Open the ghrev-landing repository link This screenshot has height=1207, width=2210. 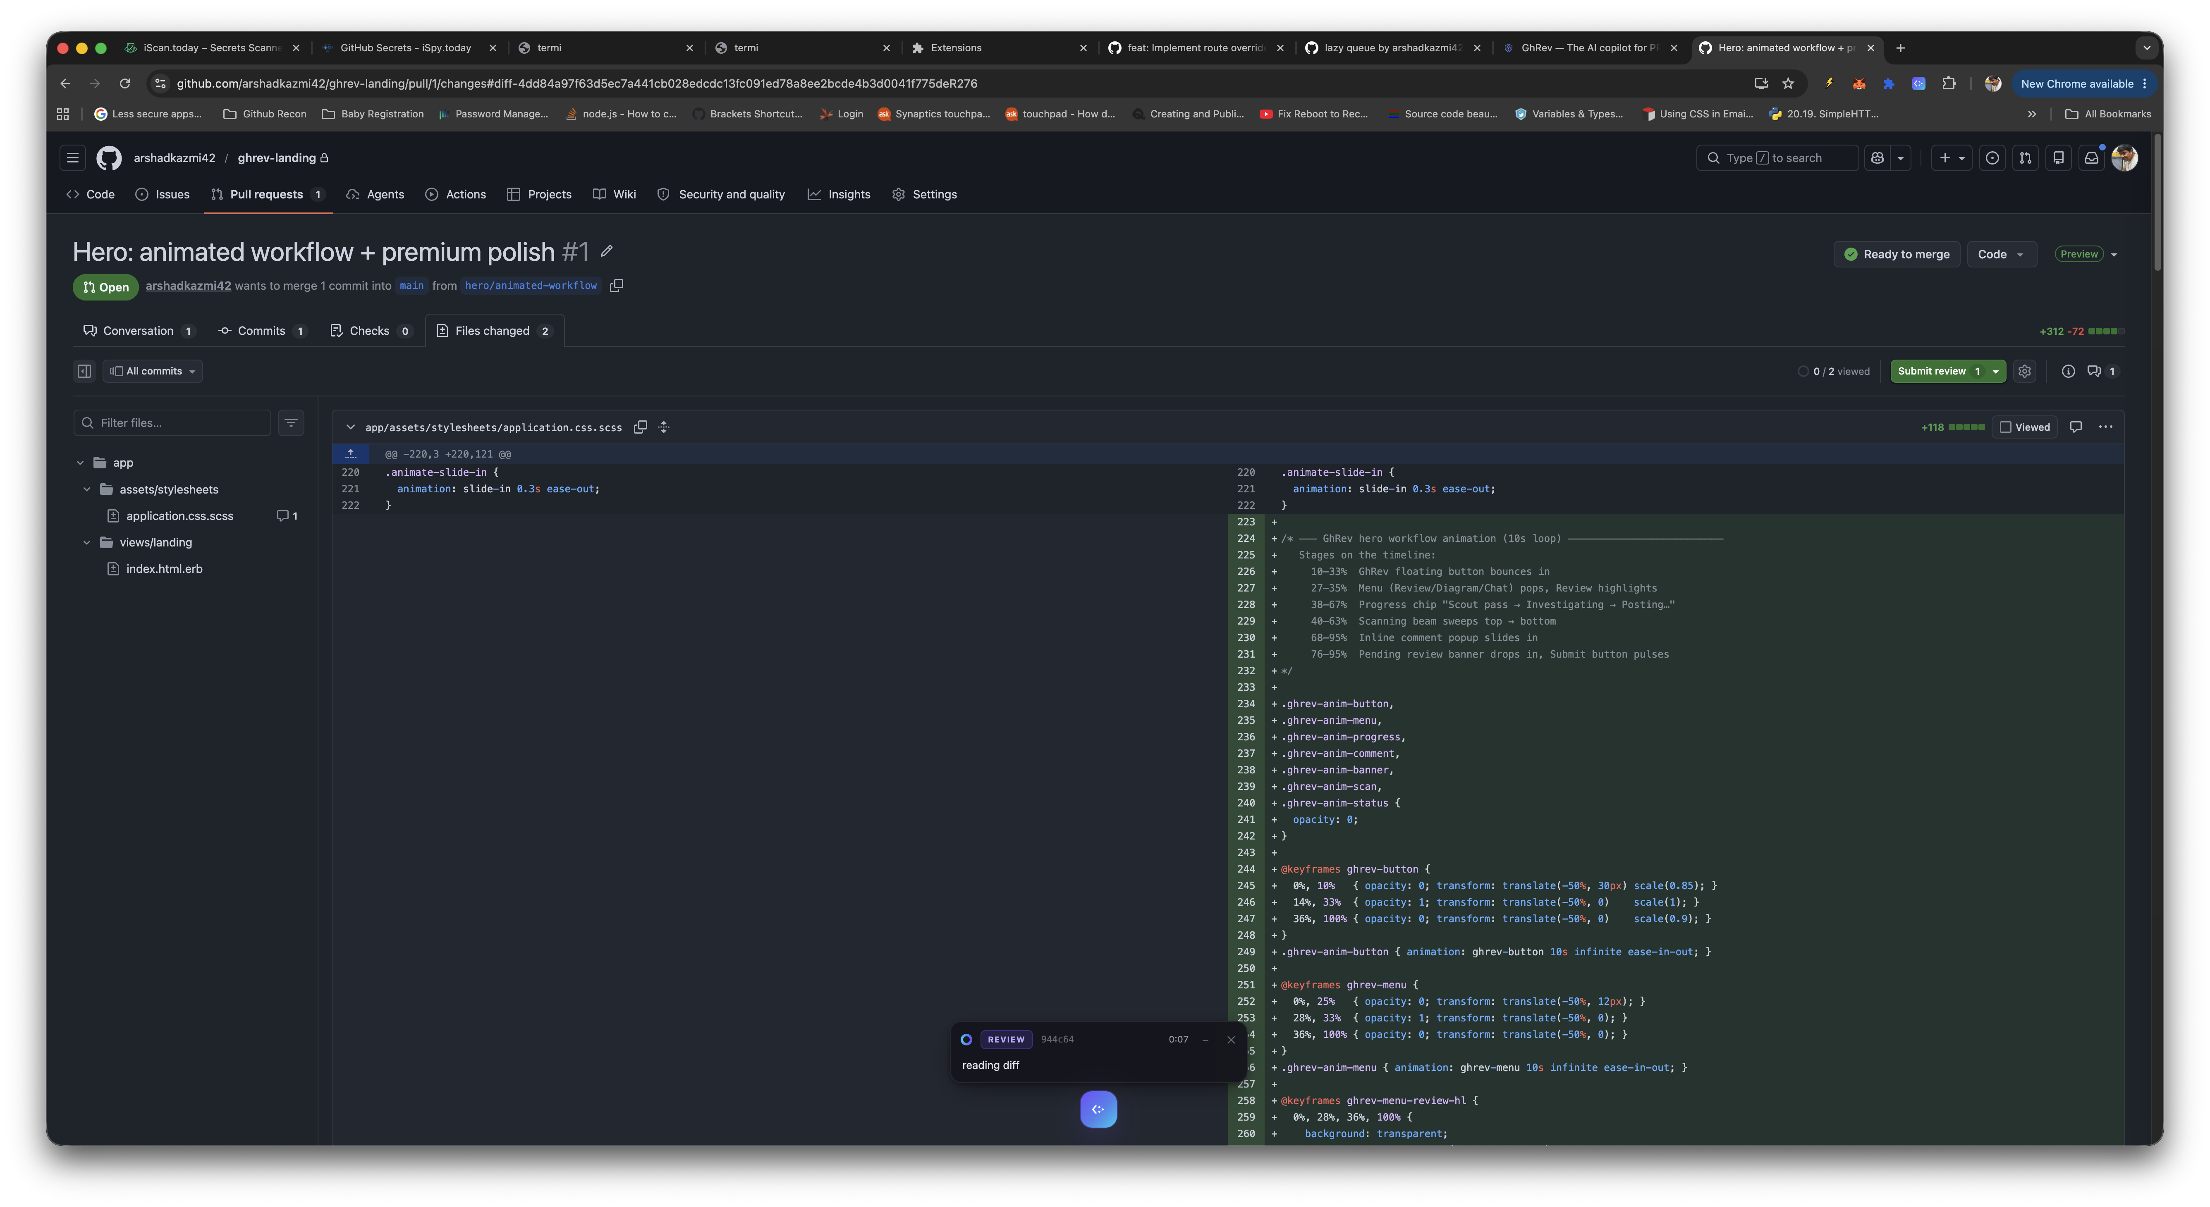[276, 158]
